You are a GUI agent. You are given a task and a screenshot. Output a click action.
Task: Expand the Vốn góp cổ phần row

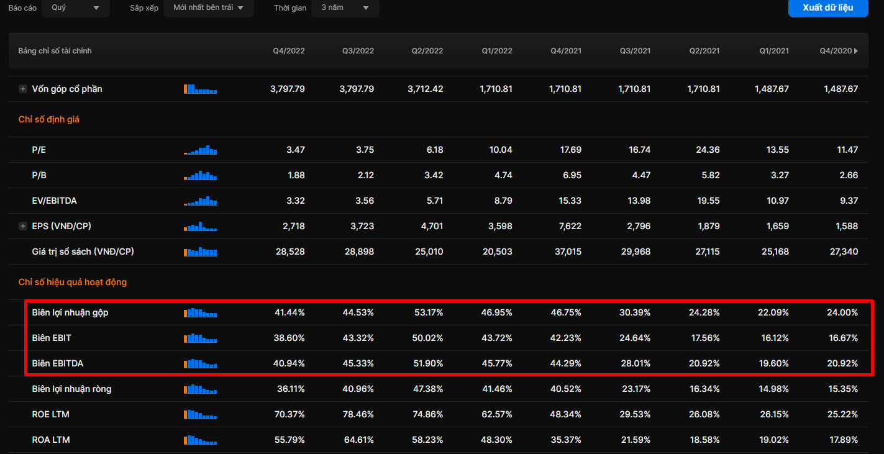click(23, 89)
